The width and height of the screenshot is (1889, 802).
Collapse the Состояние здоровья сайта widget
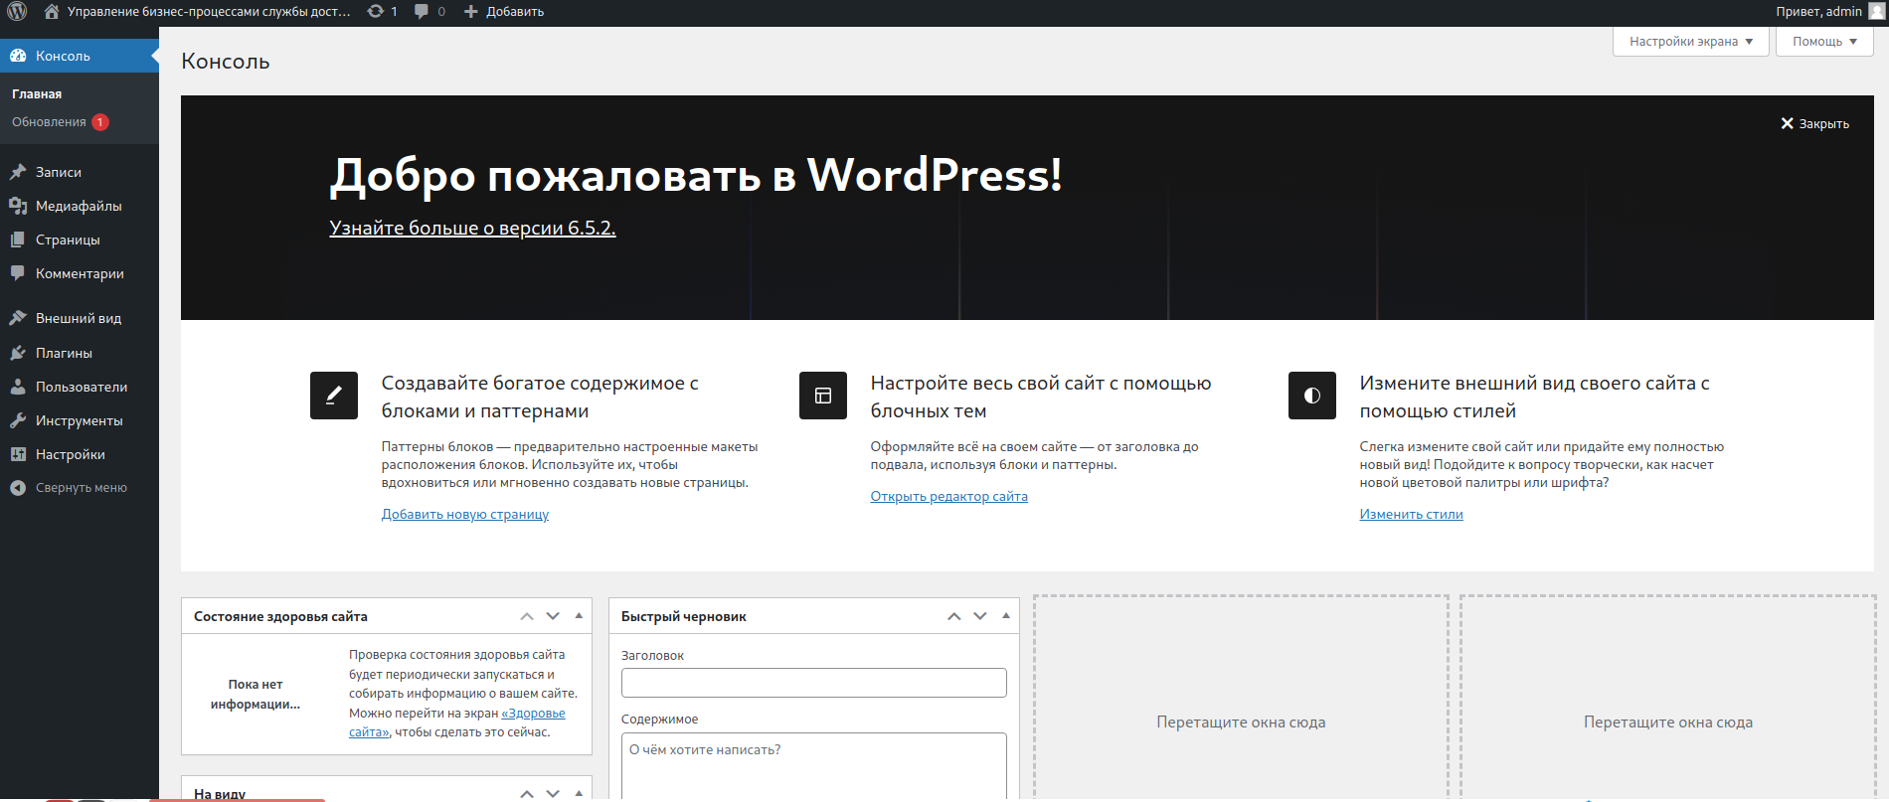pos(579,616)
